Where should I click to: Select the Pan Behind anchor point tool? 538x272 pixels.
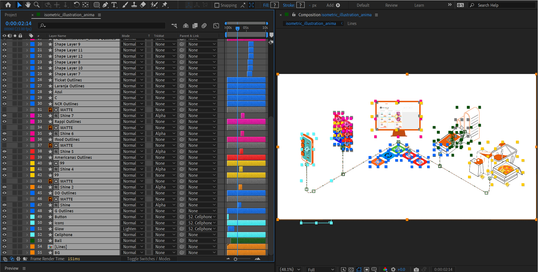86,5
